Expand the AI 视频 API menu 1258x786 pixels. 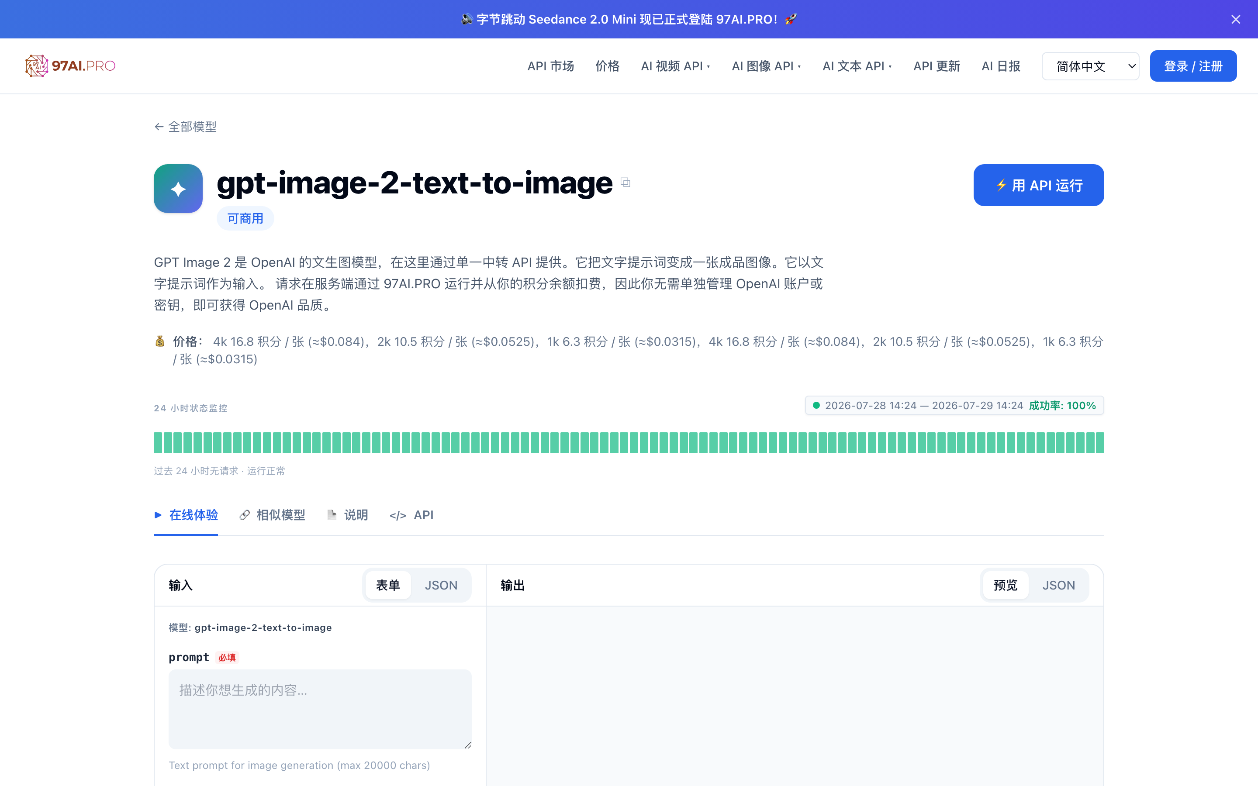click(x=675, y=66)
